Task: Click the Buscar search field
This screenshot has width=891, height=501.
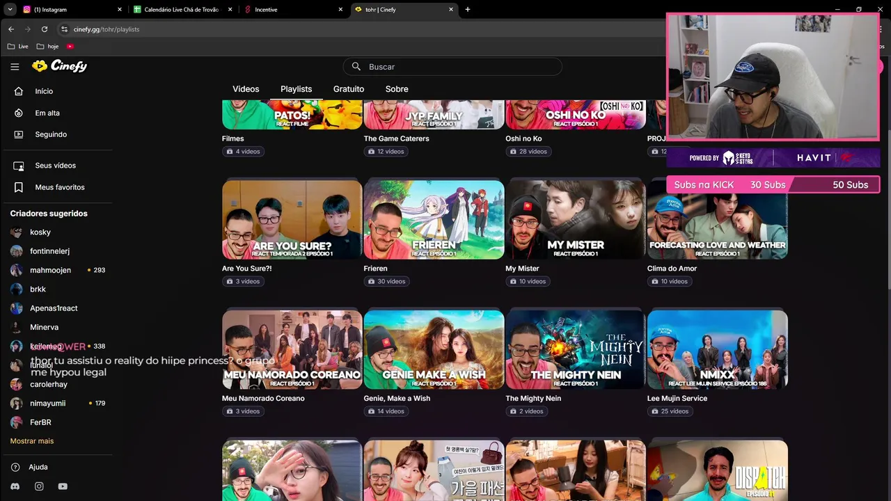Action: (x=452, y=67)
